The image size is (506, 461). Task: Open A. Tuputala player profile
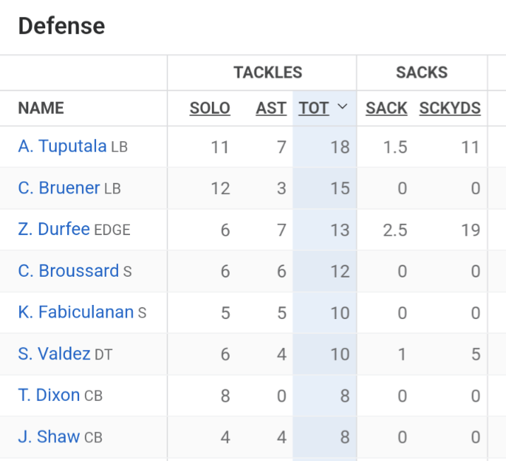(62, 147)
